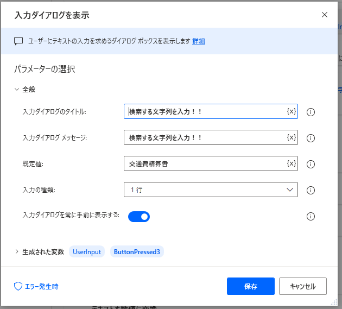Click info icon beside 既定値 field
This screenshot has width=342, height=309.
tap(311, 165)
